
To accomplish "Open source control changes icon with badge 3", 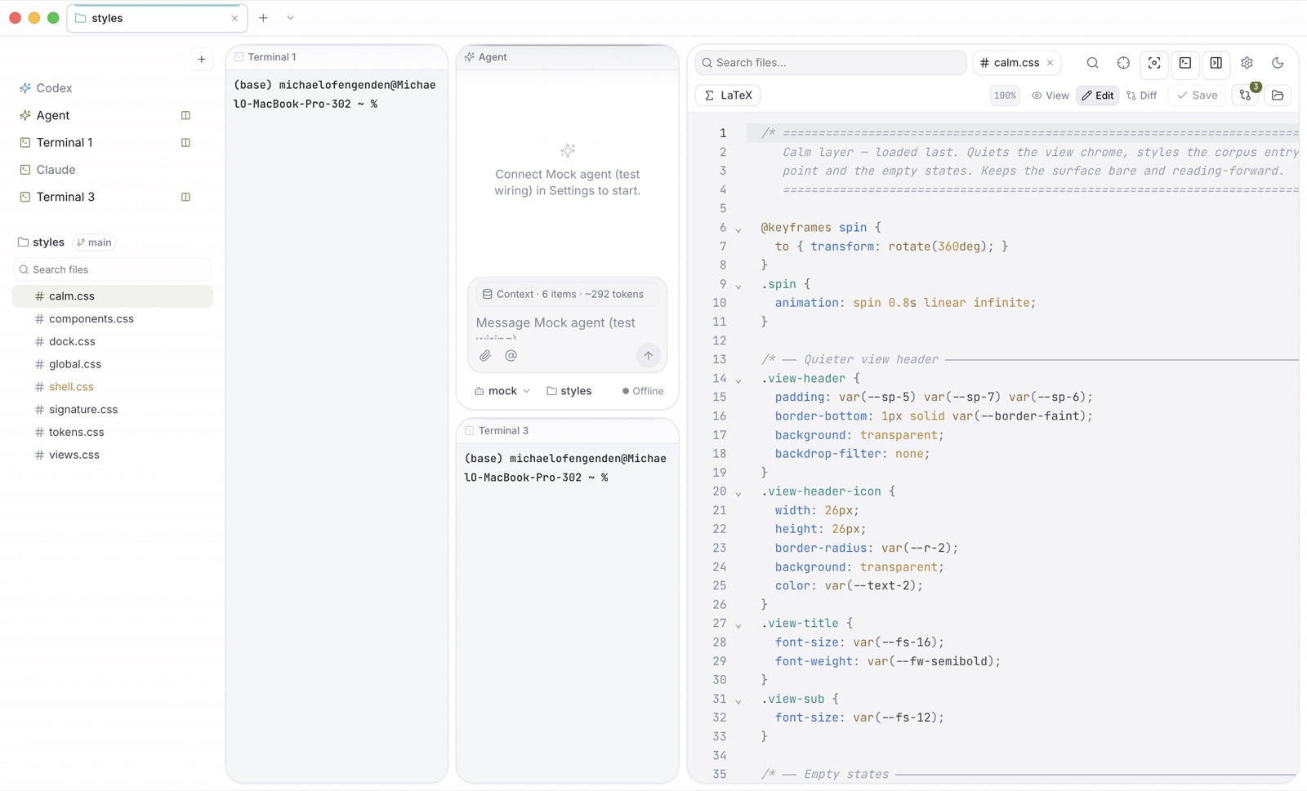I will point(1247,95).
